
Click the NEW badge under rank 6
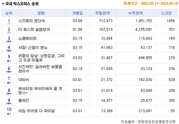pyautogui.click(x=9, y=72)
